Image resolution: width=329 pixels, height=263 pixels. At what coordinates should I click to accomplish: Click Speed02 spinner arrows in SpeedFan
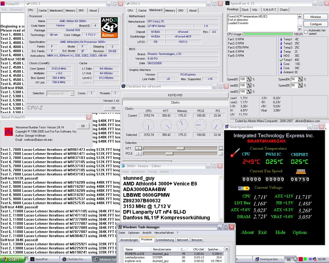pos(249,85)
